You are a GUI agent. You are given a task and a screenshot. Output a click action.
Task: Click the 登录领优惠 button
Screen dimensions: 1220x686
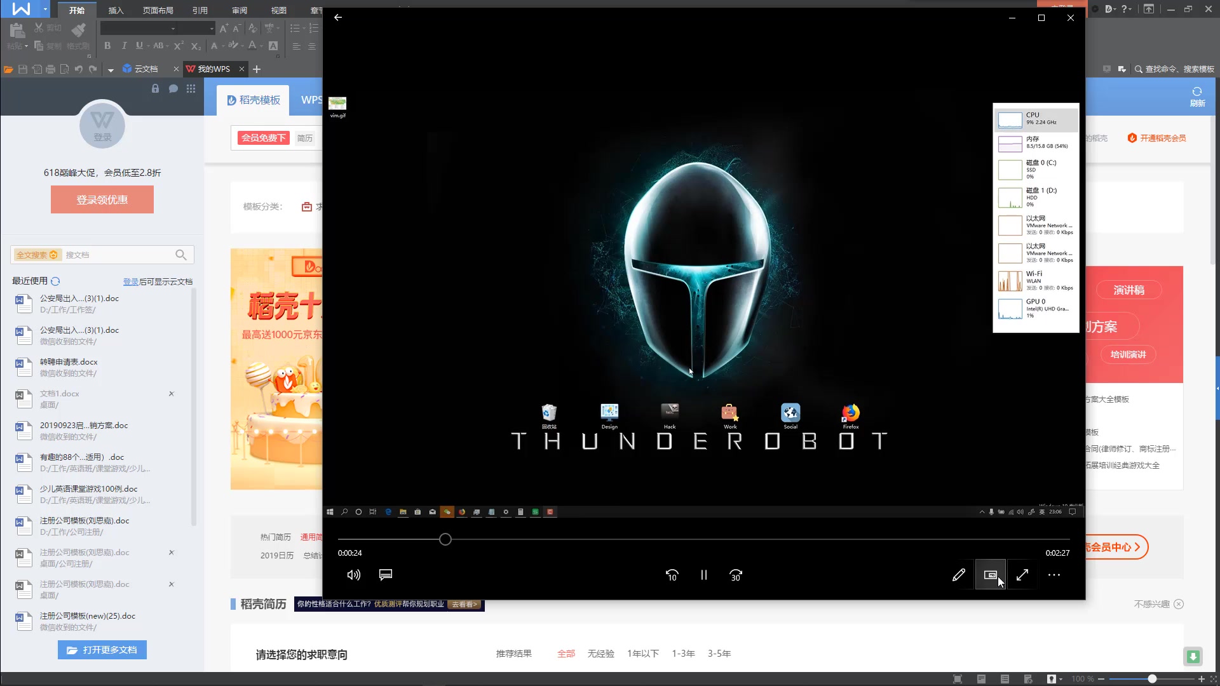pos(102,199)
